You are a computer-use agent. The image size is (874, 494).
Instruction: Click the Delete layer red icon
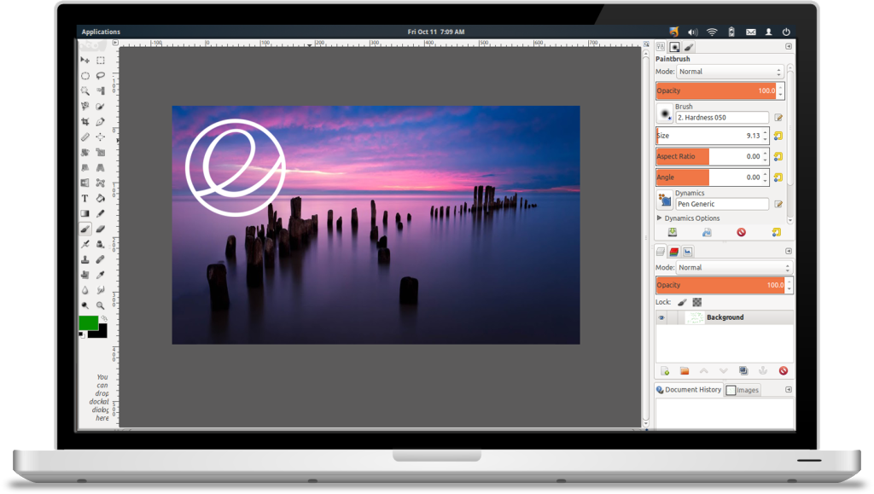pos(783,371)
